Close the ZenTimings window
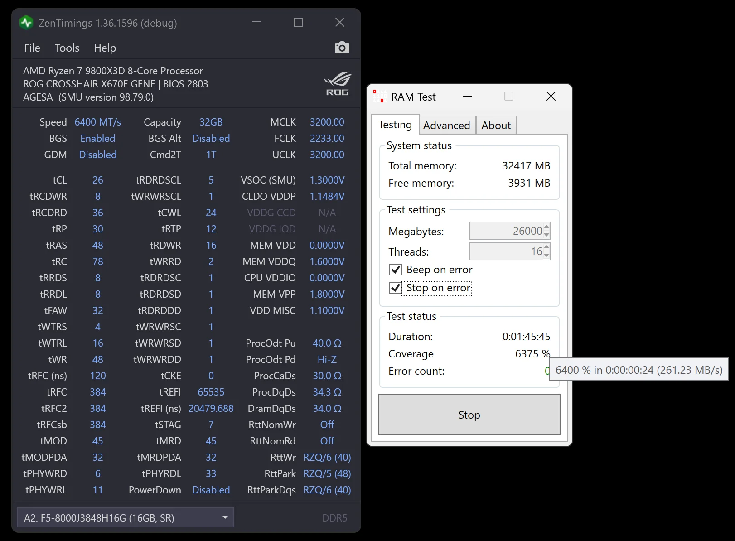 tap(340, 22)
